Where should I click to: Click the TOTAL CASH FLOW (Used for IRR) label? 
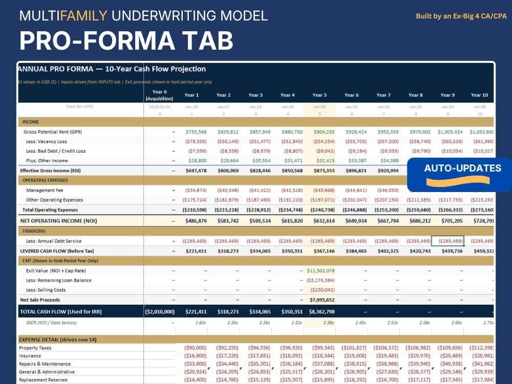[x=61, y=311]
